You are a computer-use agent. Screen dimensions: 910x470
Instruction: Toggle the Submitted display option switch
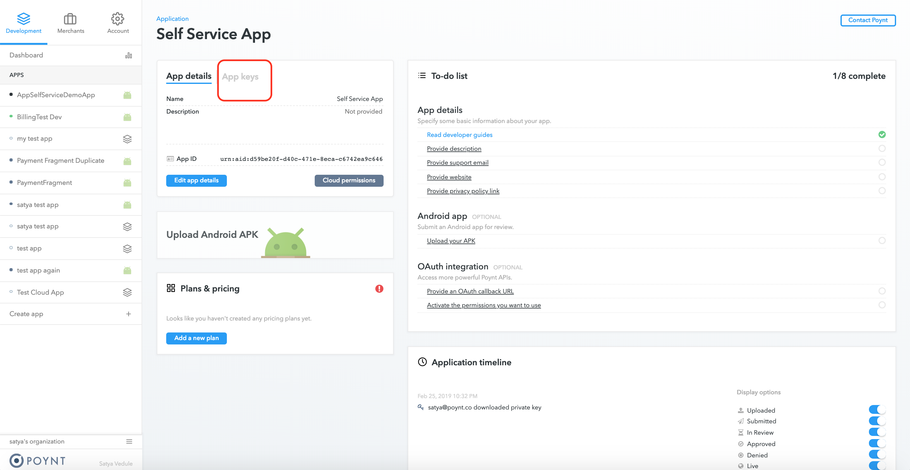877,421
